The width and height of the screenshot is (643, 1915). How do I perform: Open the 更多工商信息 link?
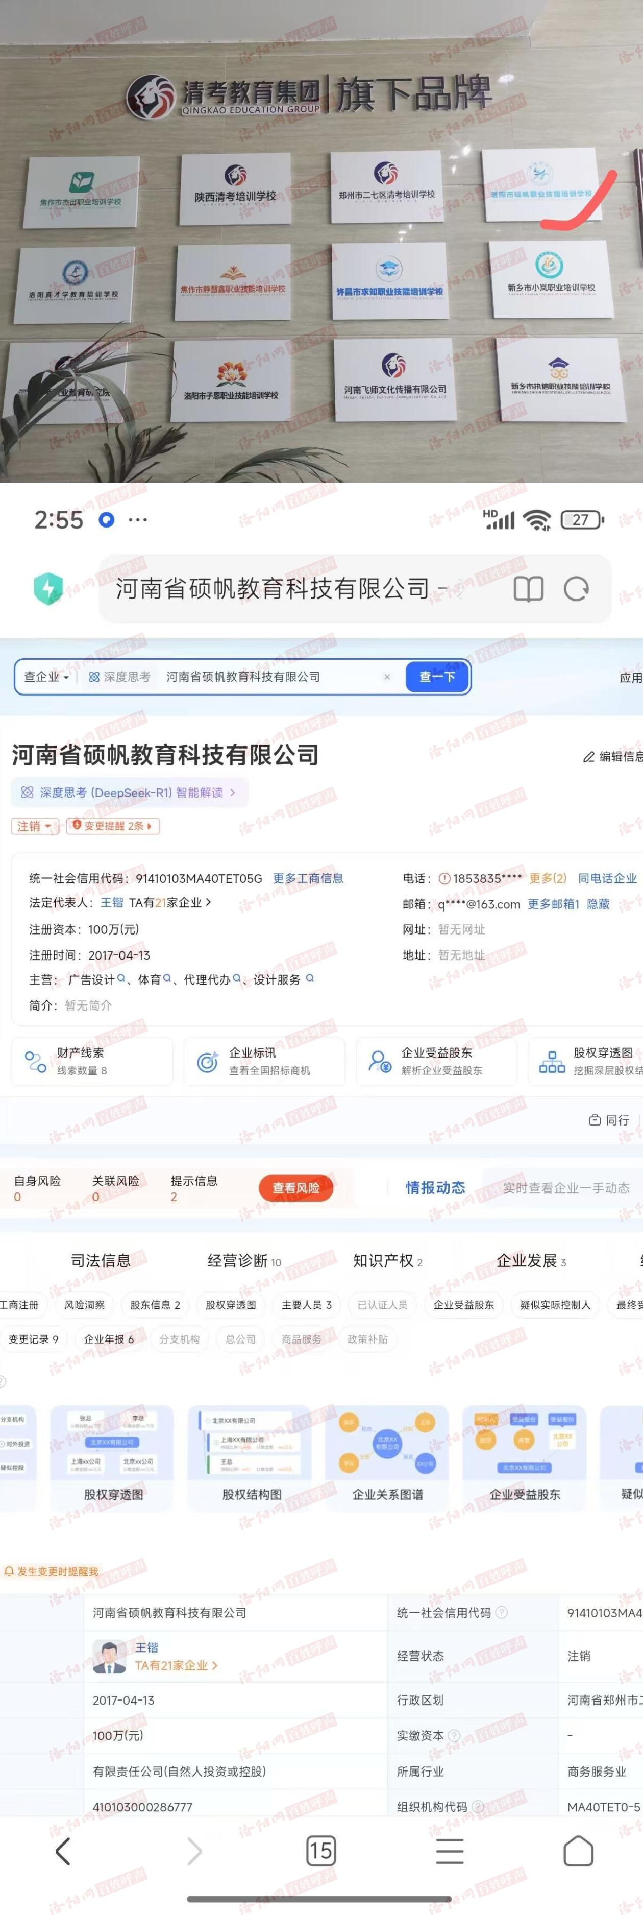point(308,878)
